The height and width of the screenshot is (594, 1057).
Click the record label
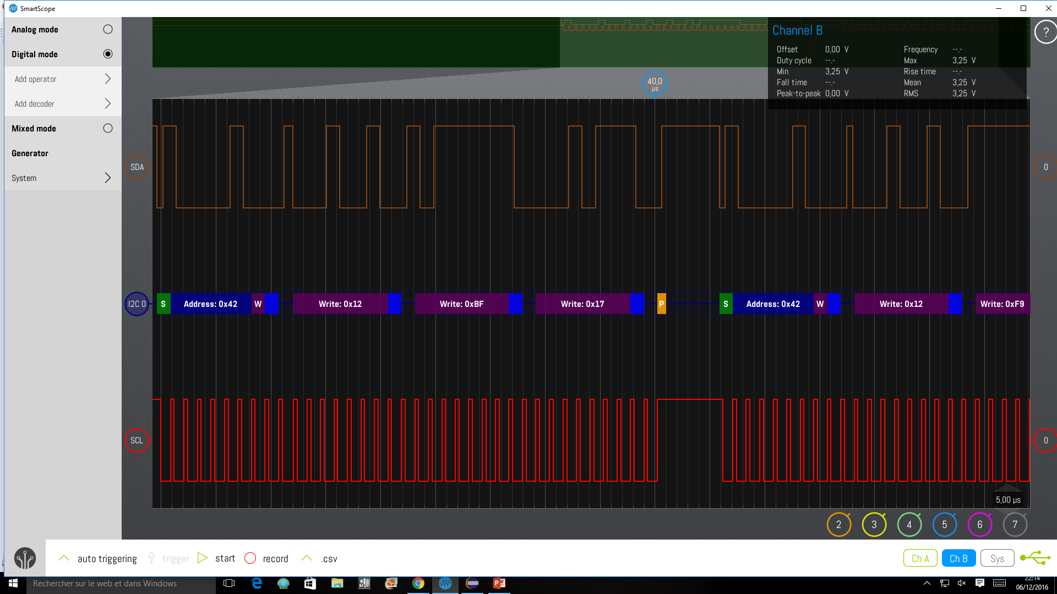[x=275, y=559]
